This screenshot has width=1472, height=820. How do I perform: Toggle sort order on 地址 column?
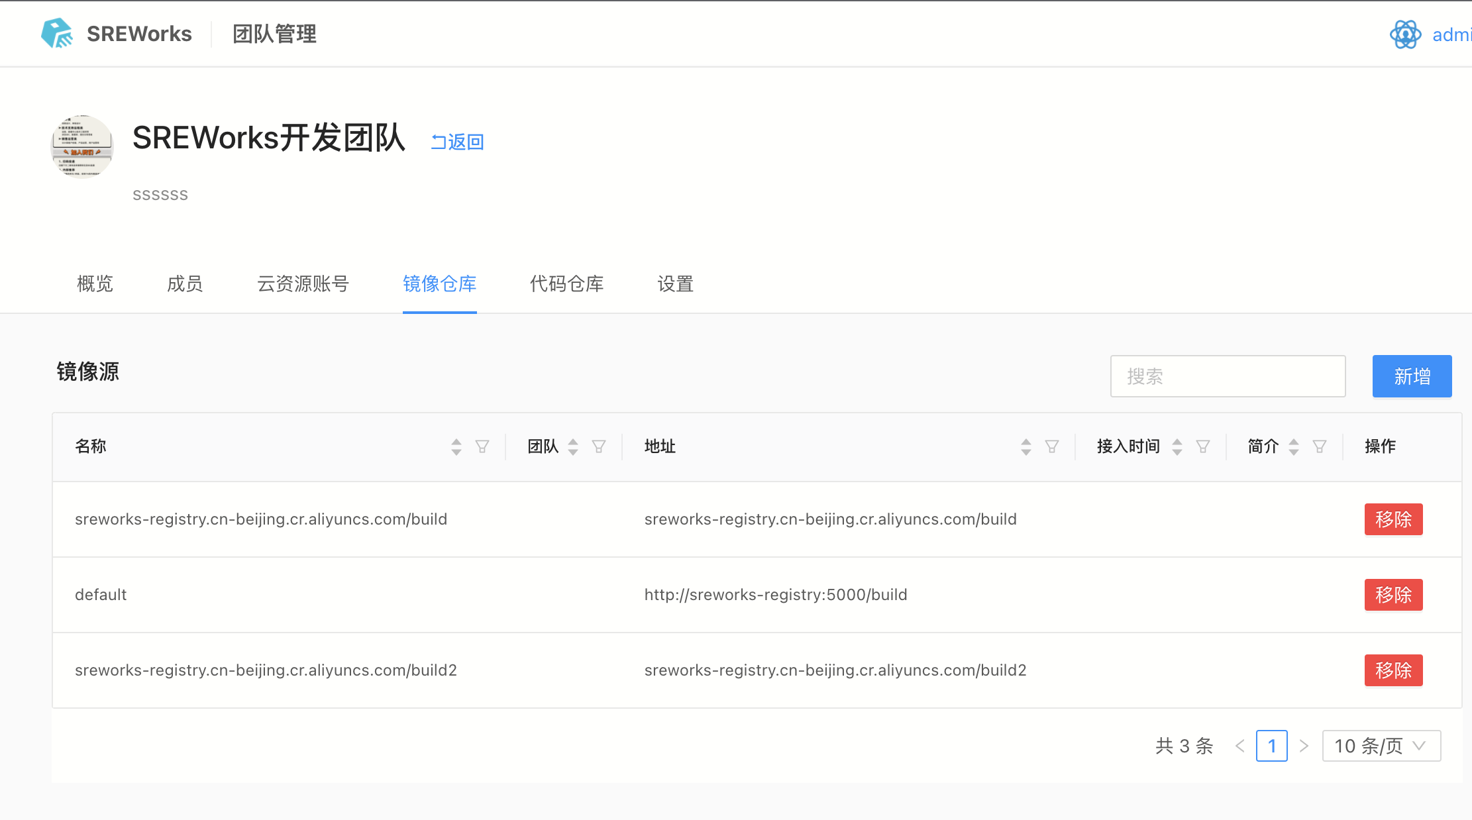pyautogui.click(x=1026, y=447)
